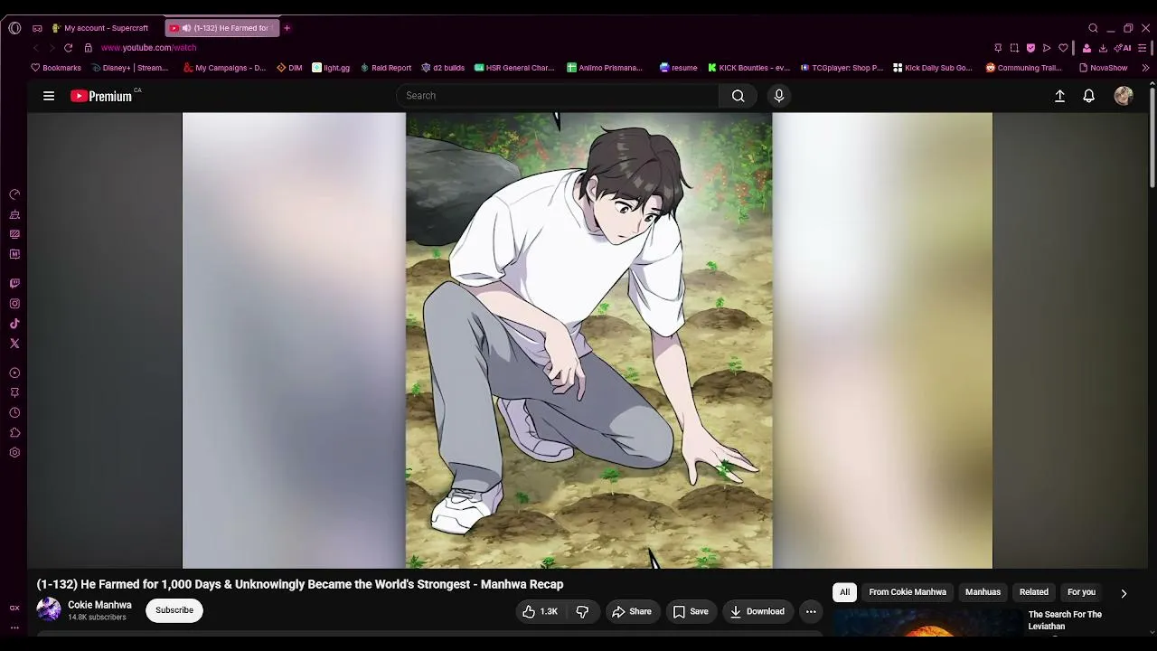
Task: Toggle pinboards pin icon in toolbar
Action: 998,48
